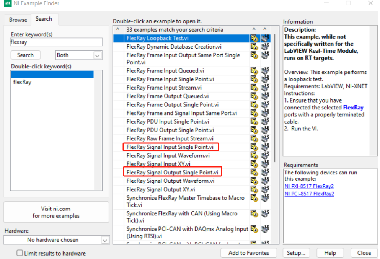
Task: Click the VI icon beside FlexRay PDU Output Single Point.vi
Action: coord(254,130)
